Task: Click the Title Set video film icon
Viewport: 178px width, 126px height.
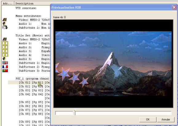Action: click(x=5, y=39)
